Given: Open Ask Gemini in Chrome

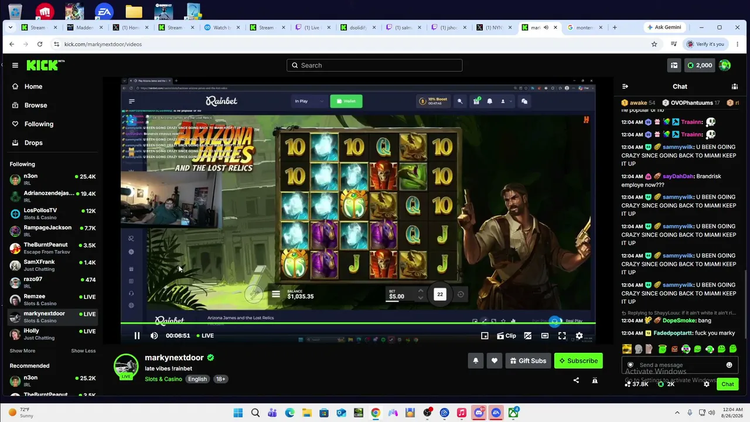Looking at the screenshot, I should click(x=663, y=28).
